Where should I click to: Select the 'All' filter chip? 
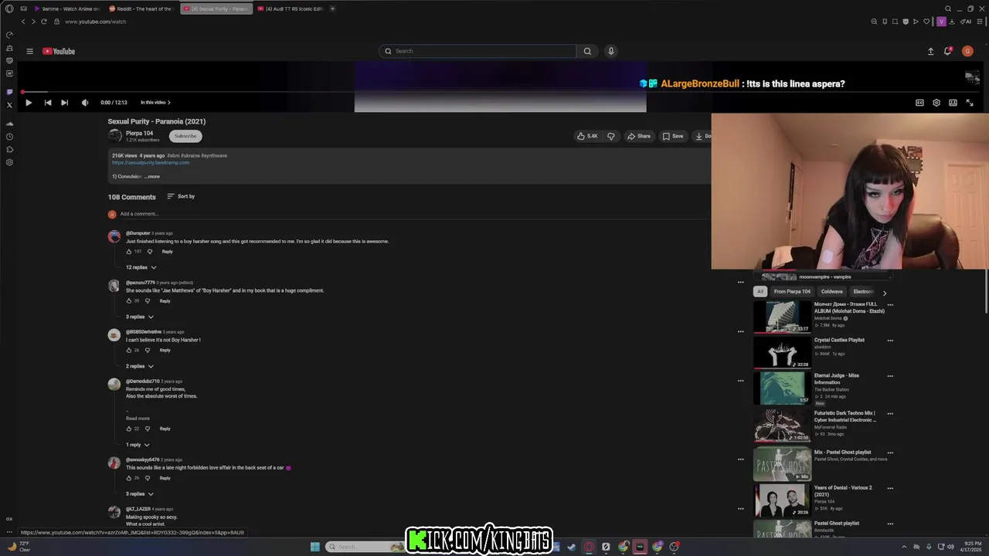pyautogui.click(x=760, y=292)
